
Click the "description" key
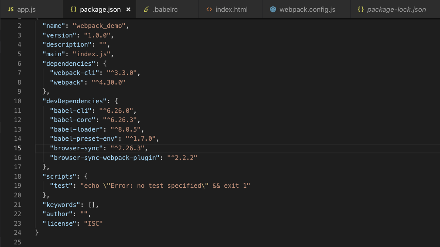pos(67,44)
